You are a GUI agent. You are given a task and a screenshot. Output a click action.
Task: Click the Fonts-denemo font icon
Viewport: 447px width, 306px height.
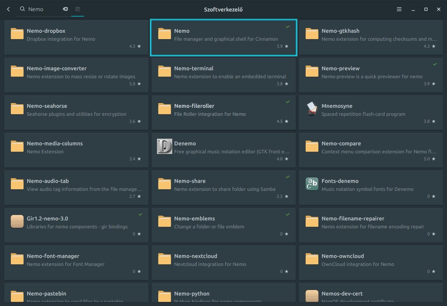pyautogui.click(x=312, y=184)
